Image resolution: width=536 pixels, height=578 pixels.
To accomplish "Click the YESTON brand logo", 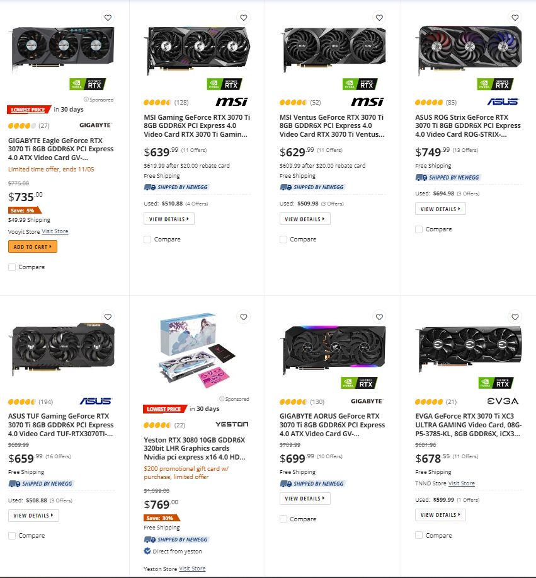I will click(x=232, y=424).
